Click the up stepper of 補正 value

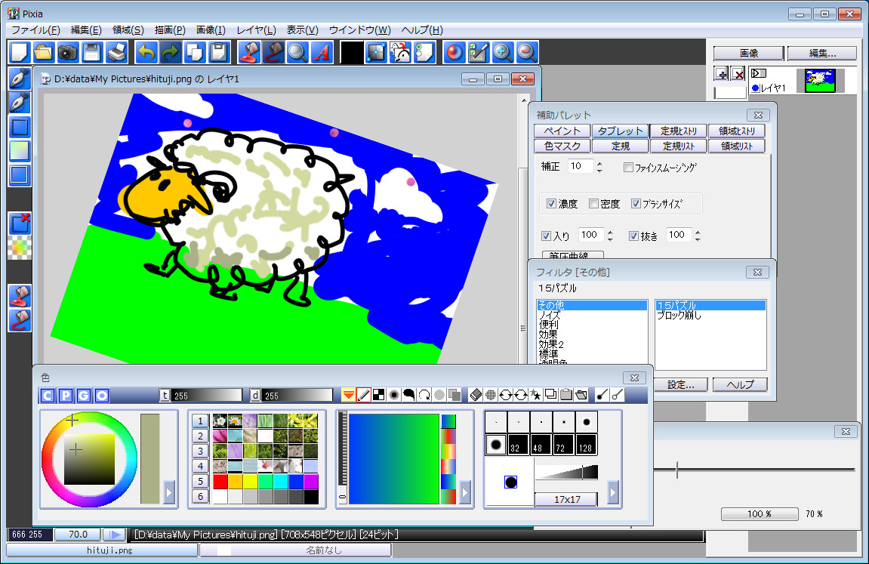[x=599, y=162]
